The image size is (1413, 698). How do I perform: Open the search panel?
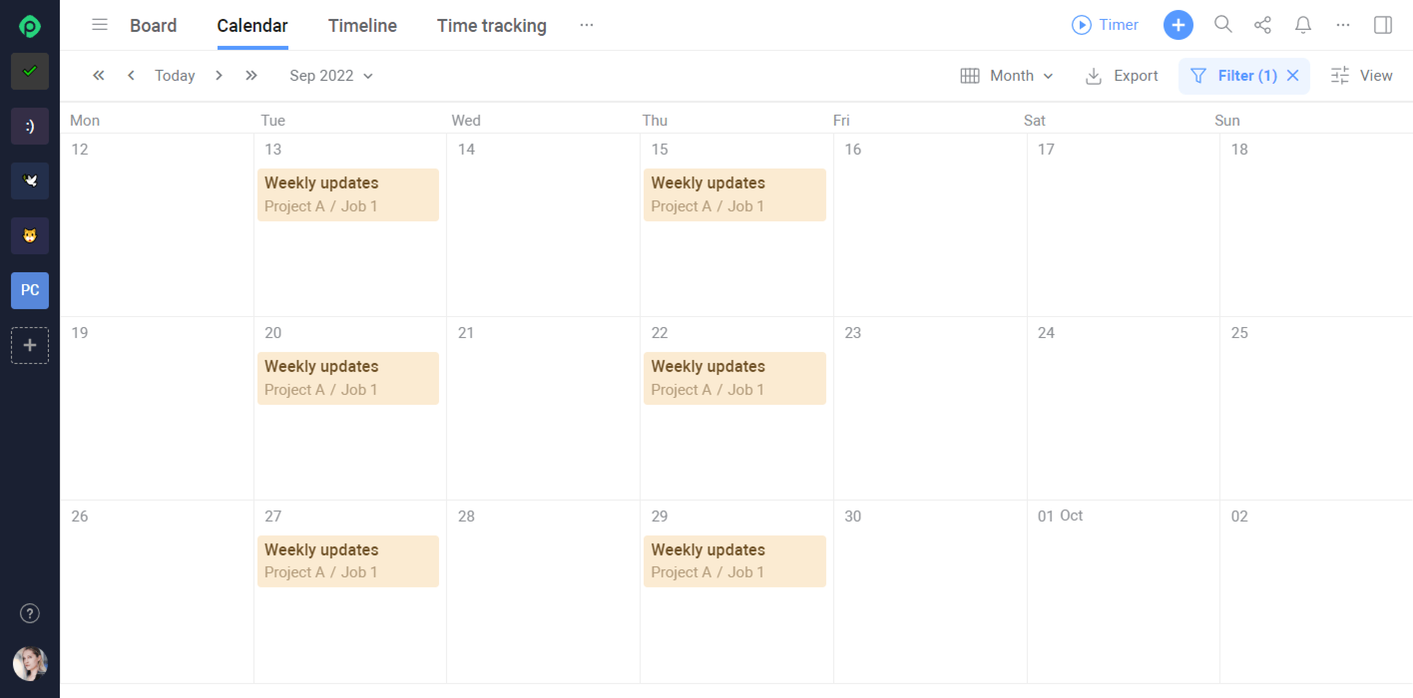(1222, 25)
